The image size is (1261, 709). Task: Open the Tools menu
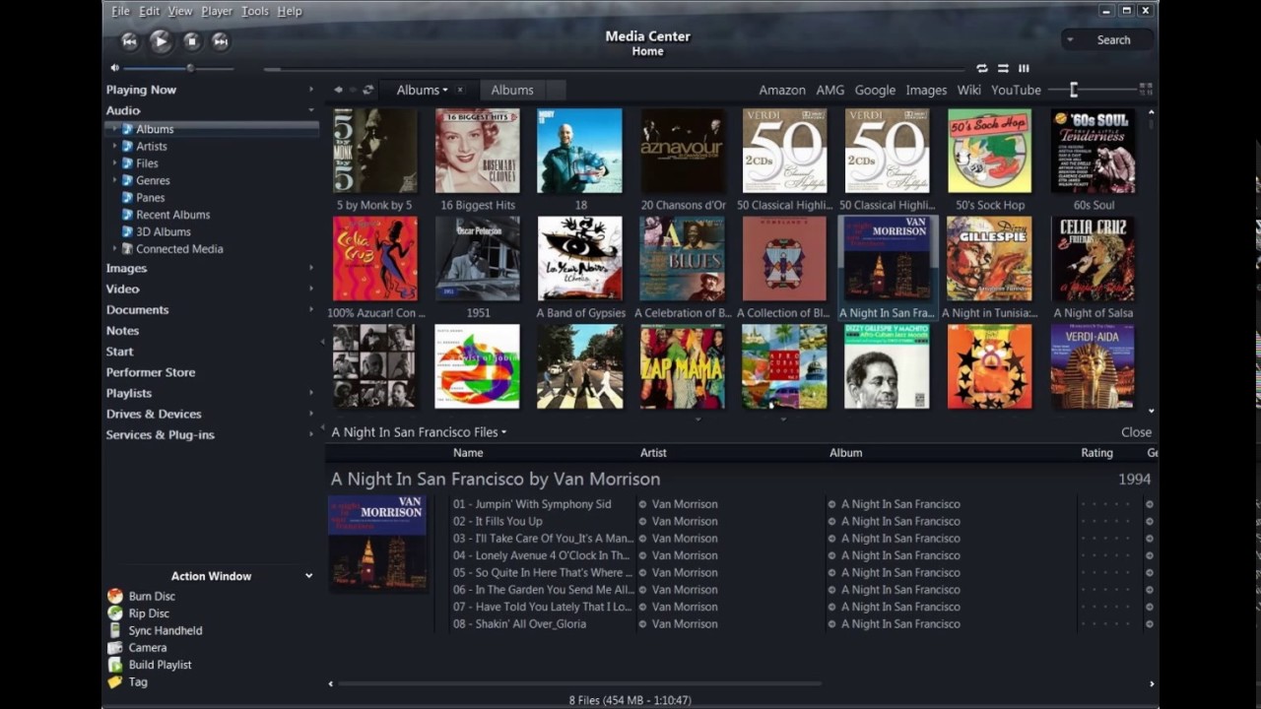pos(255,11)
